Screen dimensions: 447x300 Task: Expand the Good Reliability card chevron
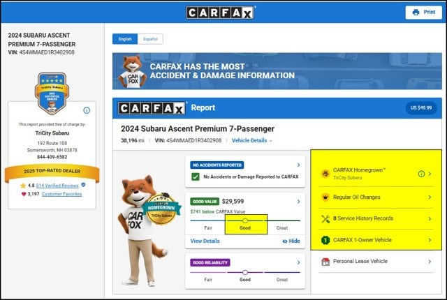pos(298,262)
